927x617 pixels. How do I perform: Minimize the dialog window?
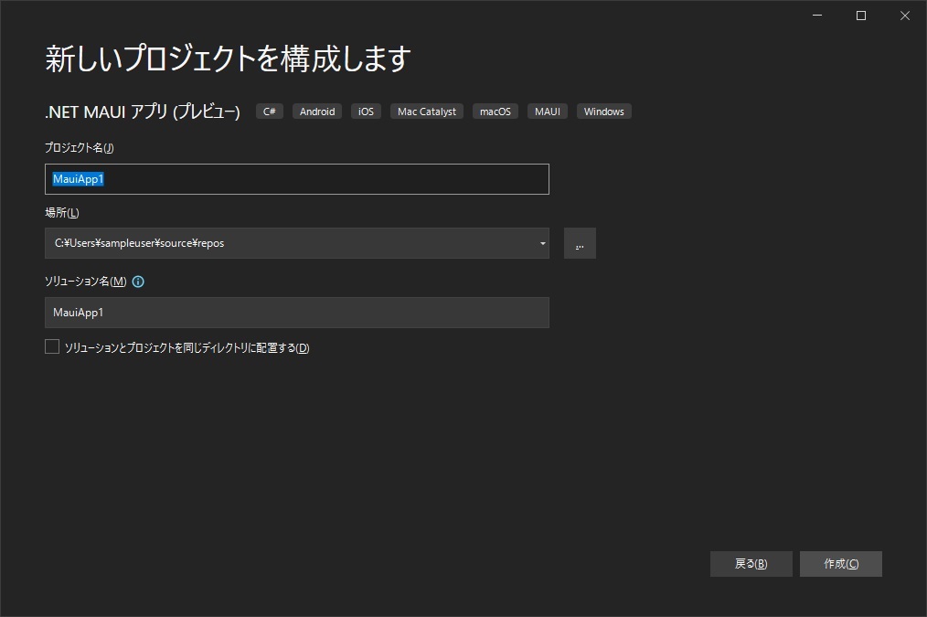817,16
